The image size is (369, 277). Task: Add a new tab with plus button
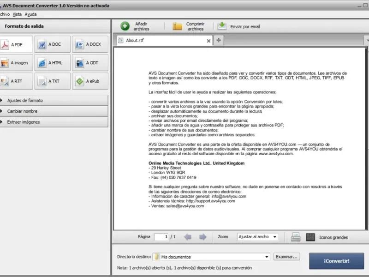coord(219,40)
